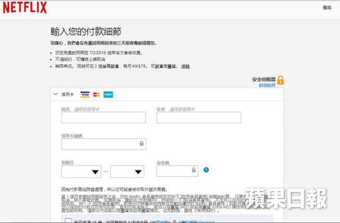This screenshot has height=223, width=340.
Task: Click the lock icon in the card number field
Action: tap(142, 143)
